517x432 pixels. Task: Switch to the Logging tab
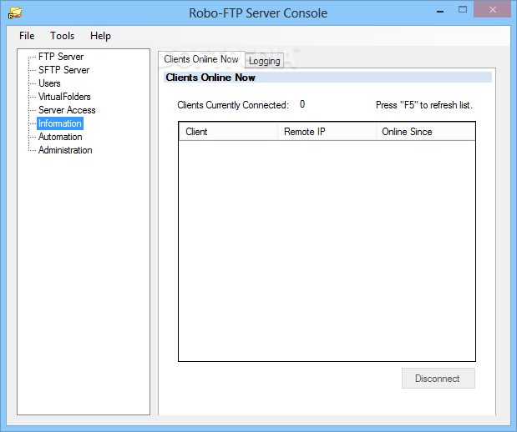[265, 61]
